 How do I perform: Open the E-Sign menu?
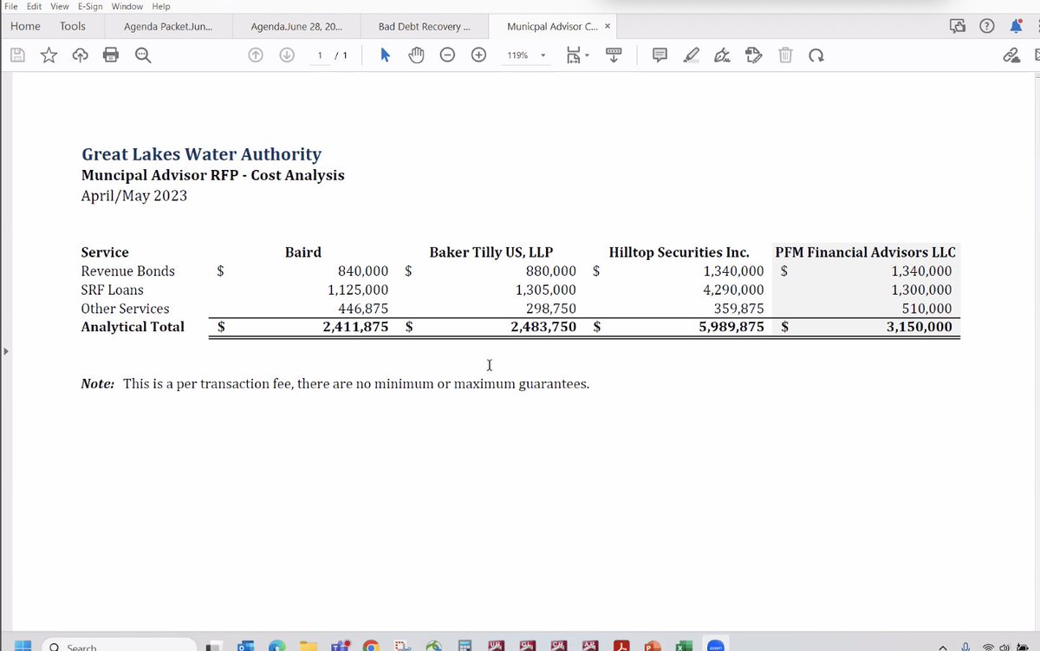pos(90,6)
